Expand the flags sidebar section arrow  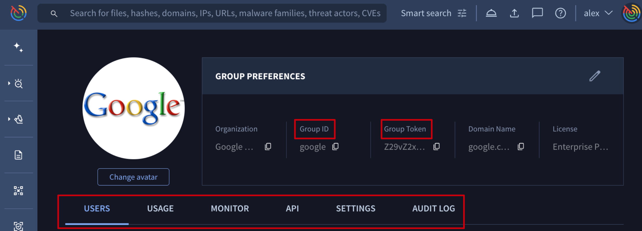point(9,119)
